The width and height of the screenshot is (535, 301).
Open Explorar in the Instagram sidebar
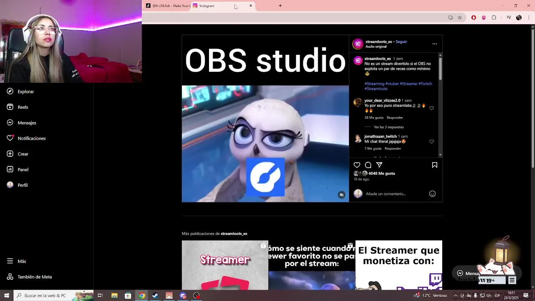20,92
